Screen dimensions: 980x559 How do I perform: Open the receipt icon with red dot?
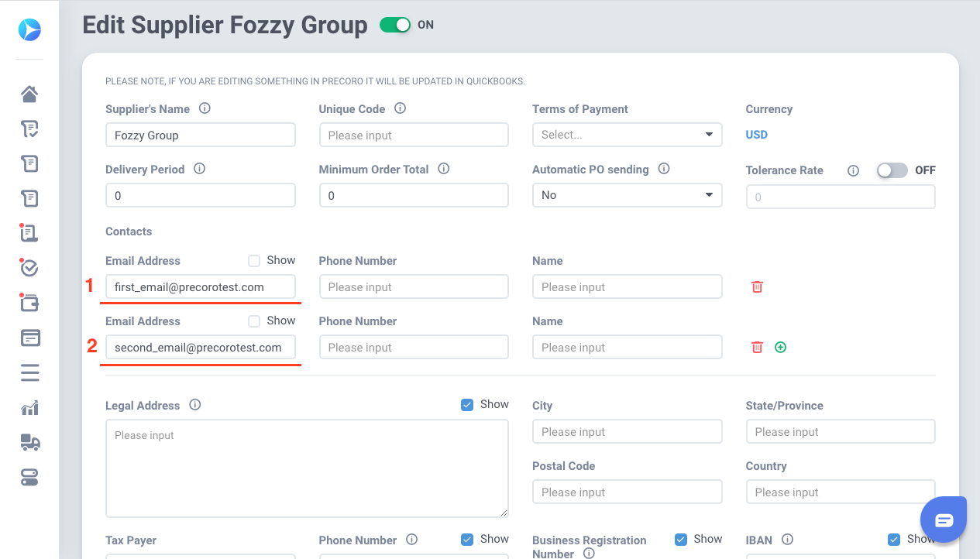click(29, 232)
